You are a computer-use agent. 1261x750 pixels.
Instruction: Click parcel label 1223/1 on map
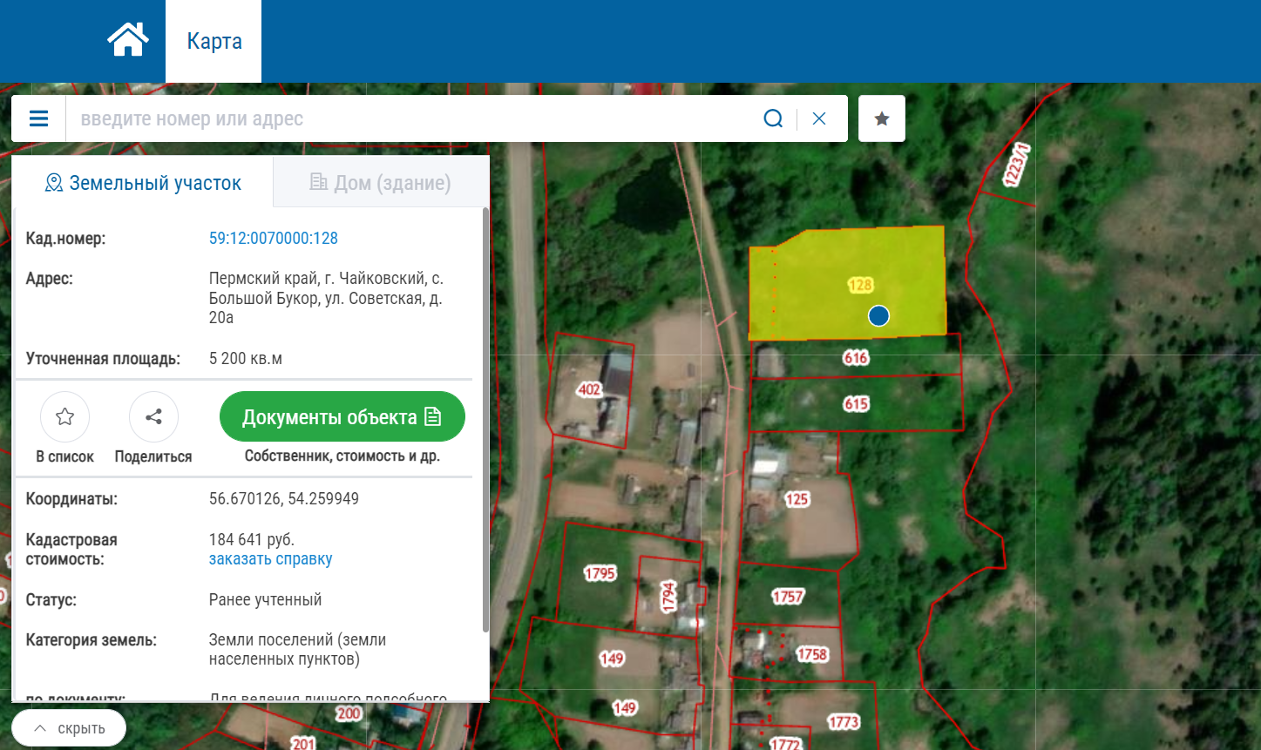1017,165
